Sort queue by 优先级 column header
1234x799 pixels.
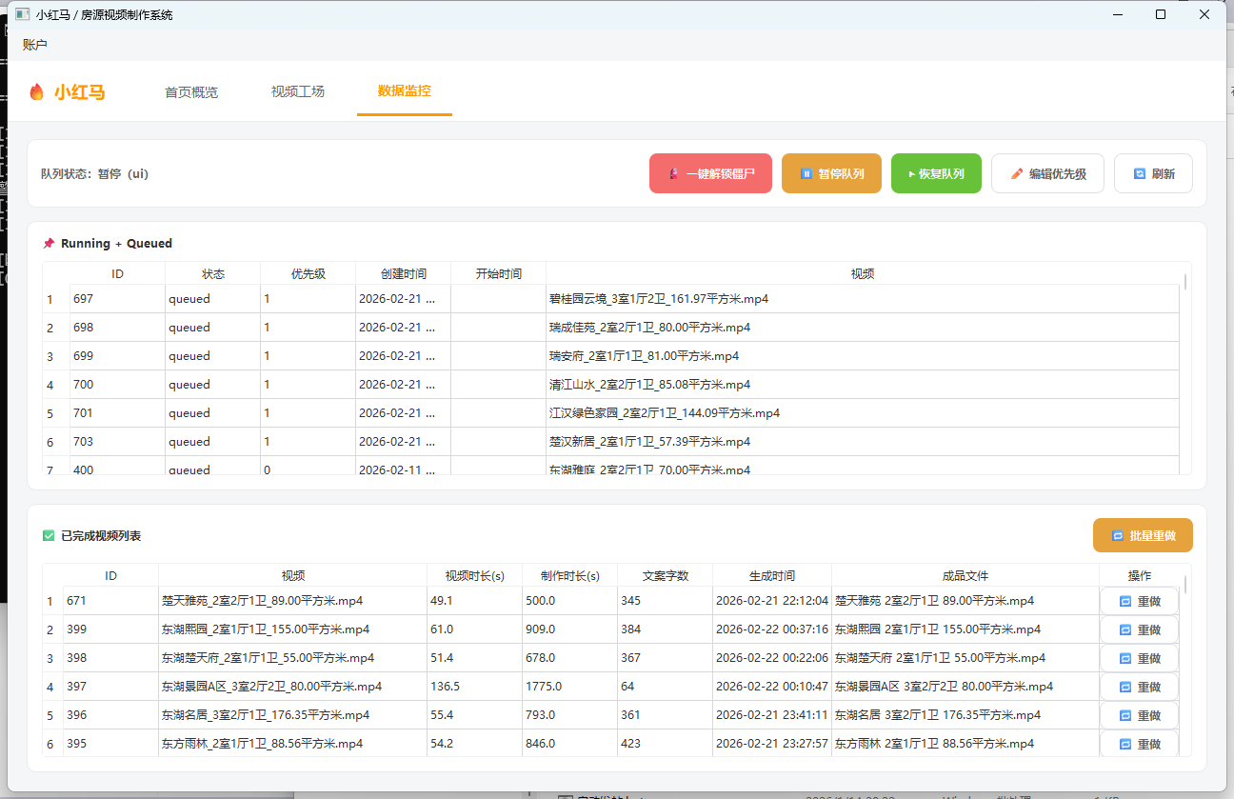[x=308, y=273]
